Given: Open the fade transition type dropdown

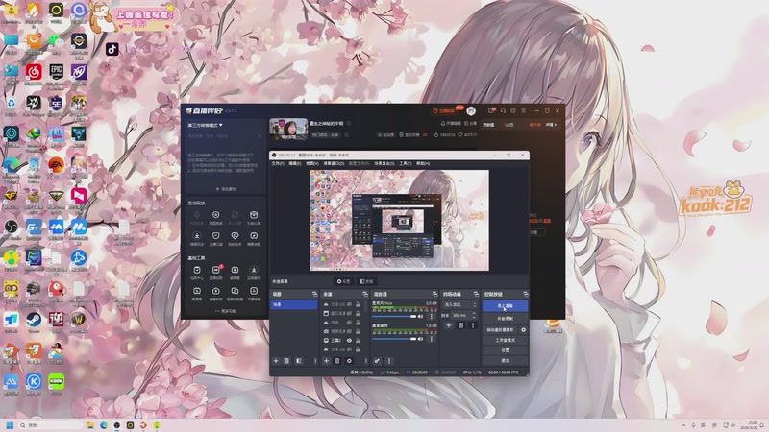Looking at the screenshot, I should [x=459, y=304].
